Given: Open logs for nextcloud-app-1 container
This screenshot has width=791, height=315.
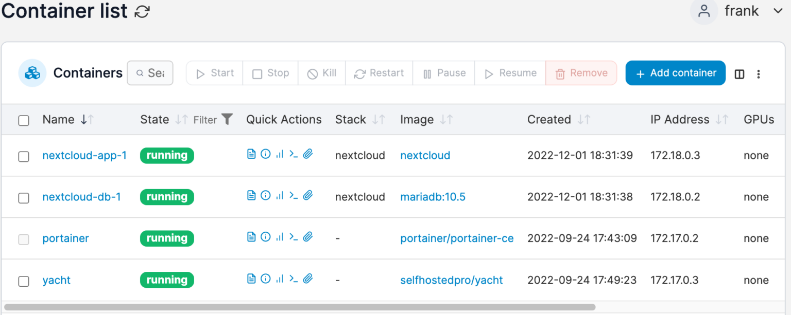Looking at the screenshot, I should [251, 154].
